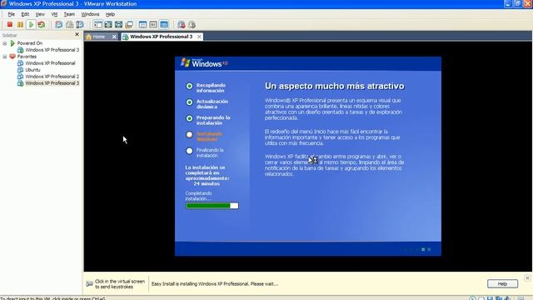533x300 pixels.
Task: Click the heading Un aspecto mucho más atractivo
Action: point(335,86)
